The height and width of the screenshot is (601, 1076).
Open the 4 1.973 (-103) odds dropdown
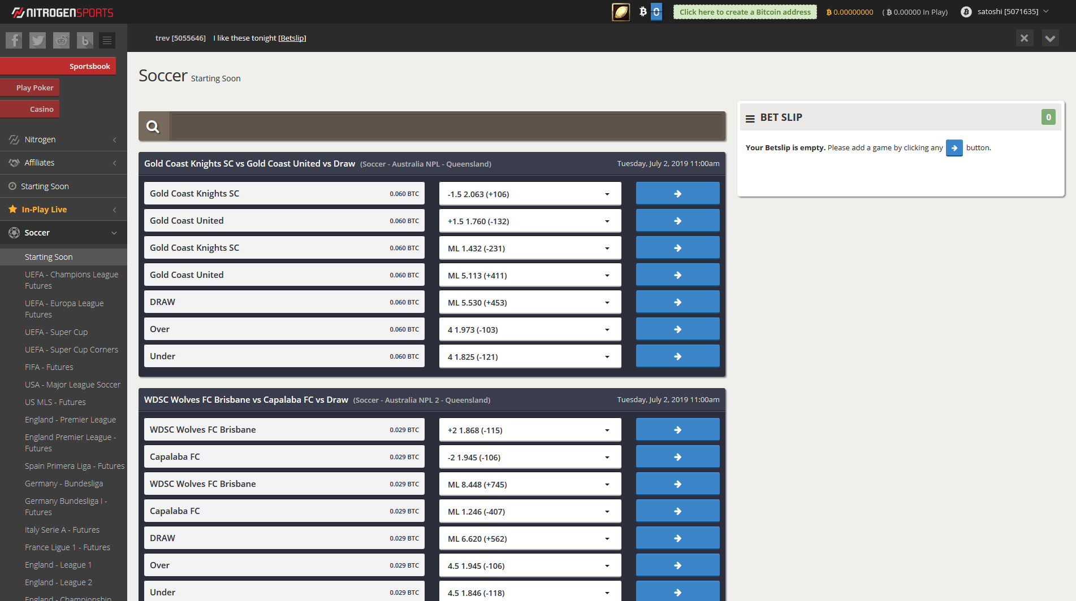click(530, 329)
